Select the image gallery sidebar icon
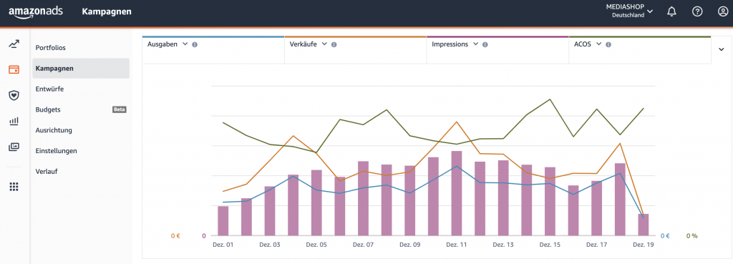733x264 pixels. click(14, 147)
